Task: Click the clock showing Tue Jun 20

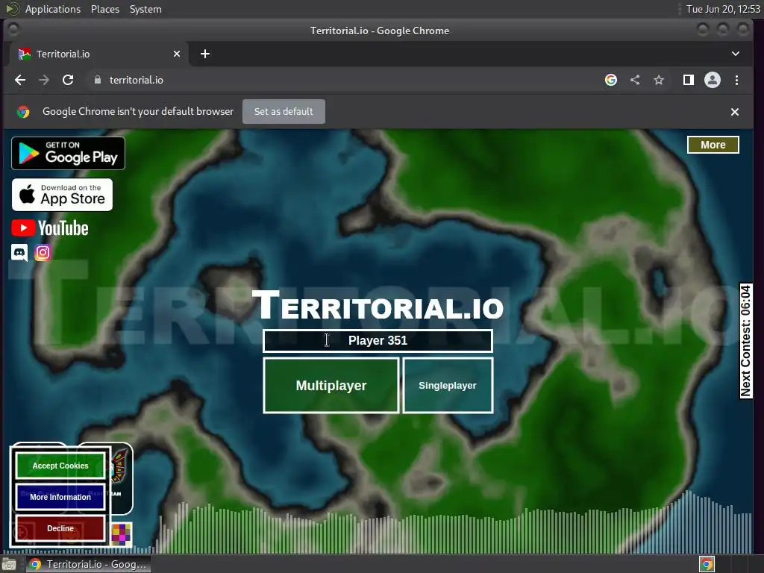Action: (723, 9)
